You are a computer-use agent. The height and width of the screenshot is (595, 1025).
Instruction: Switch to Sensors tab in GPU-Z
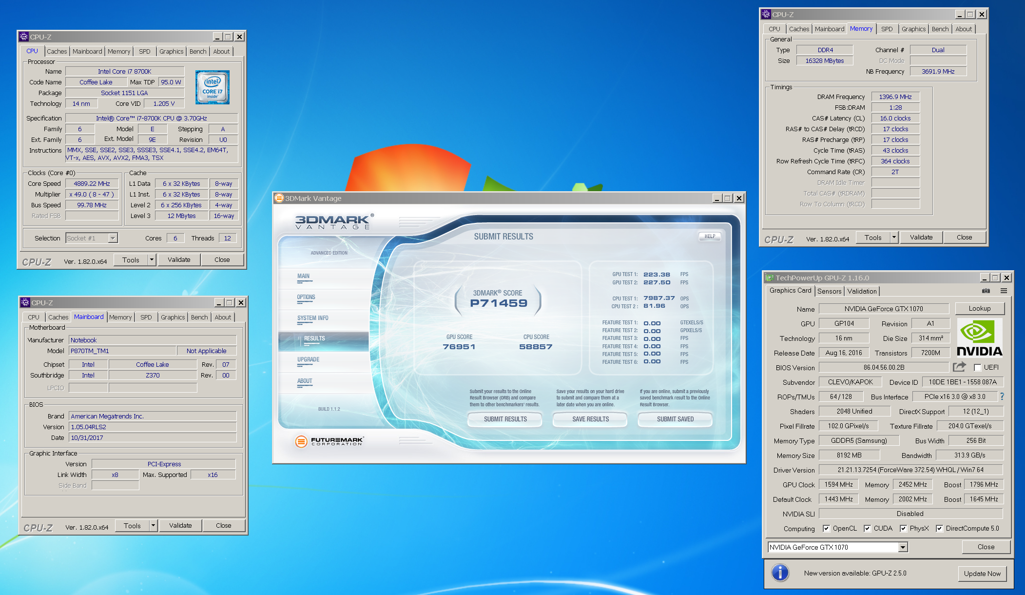coord(829,291)
